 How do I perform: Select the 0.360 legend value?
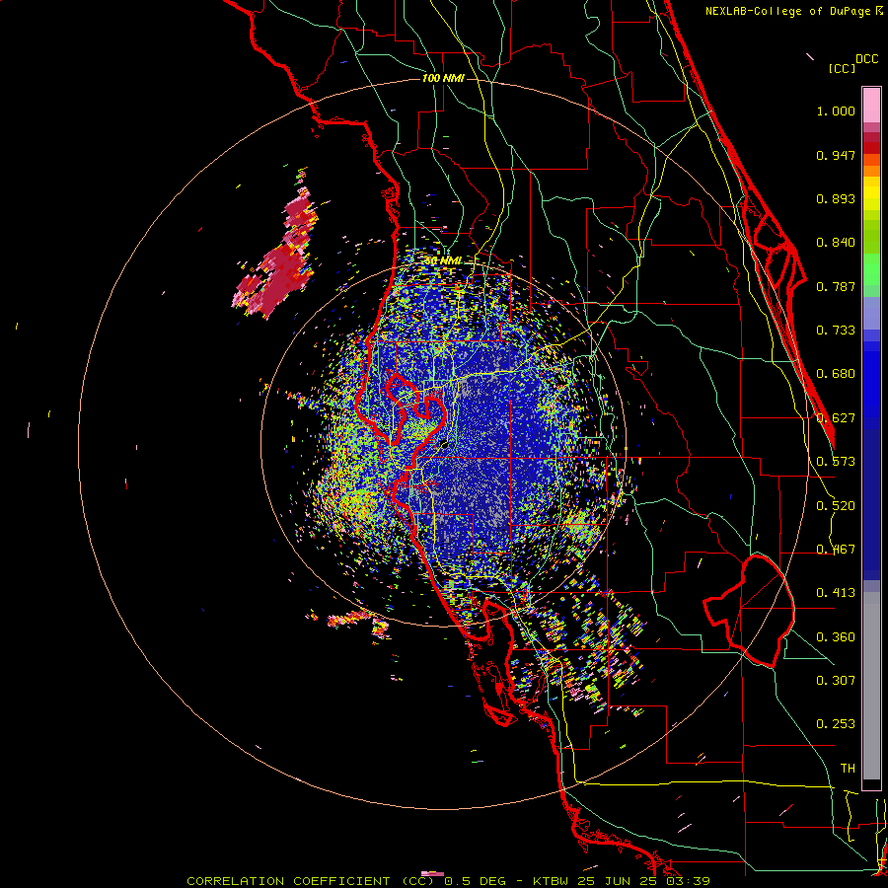point(836,637)
